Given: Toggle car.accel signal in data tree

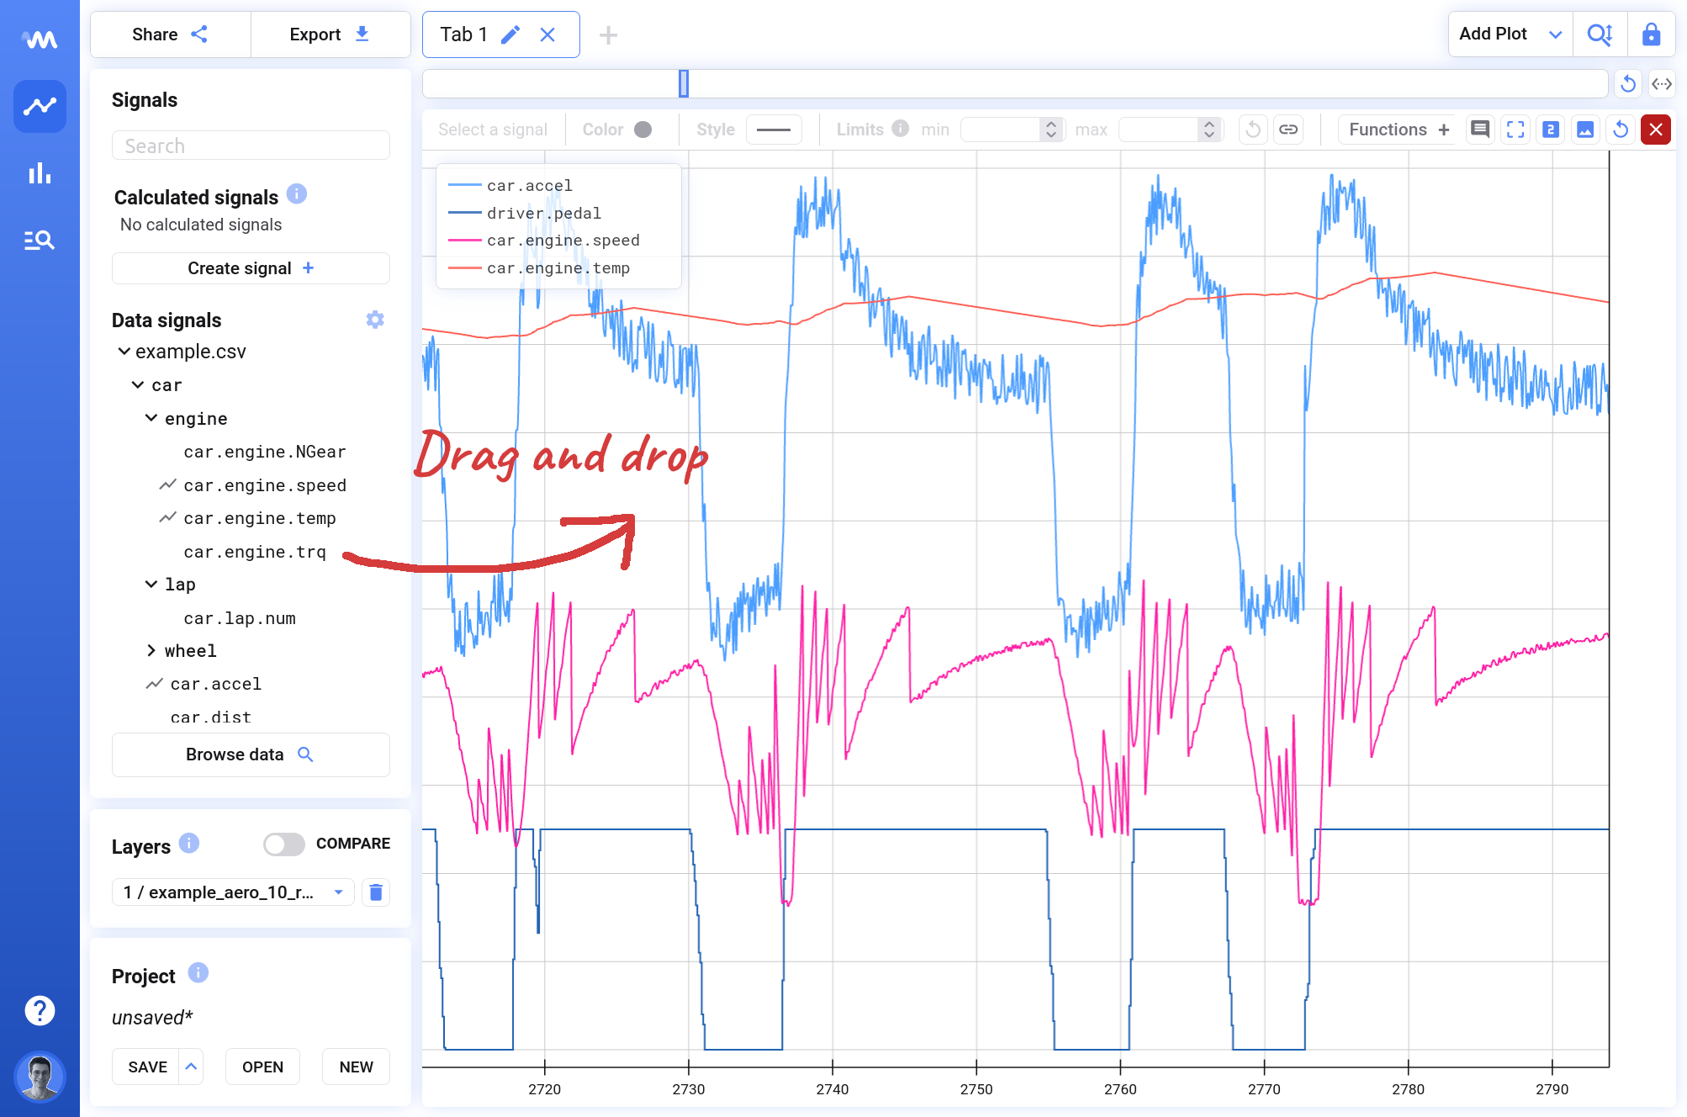Looking at the screenshot, I should 215,684.
